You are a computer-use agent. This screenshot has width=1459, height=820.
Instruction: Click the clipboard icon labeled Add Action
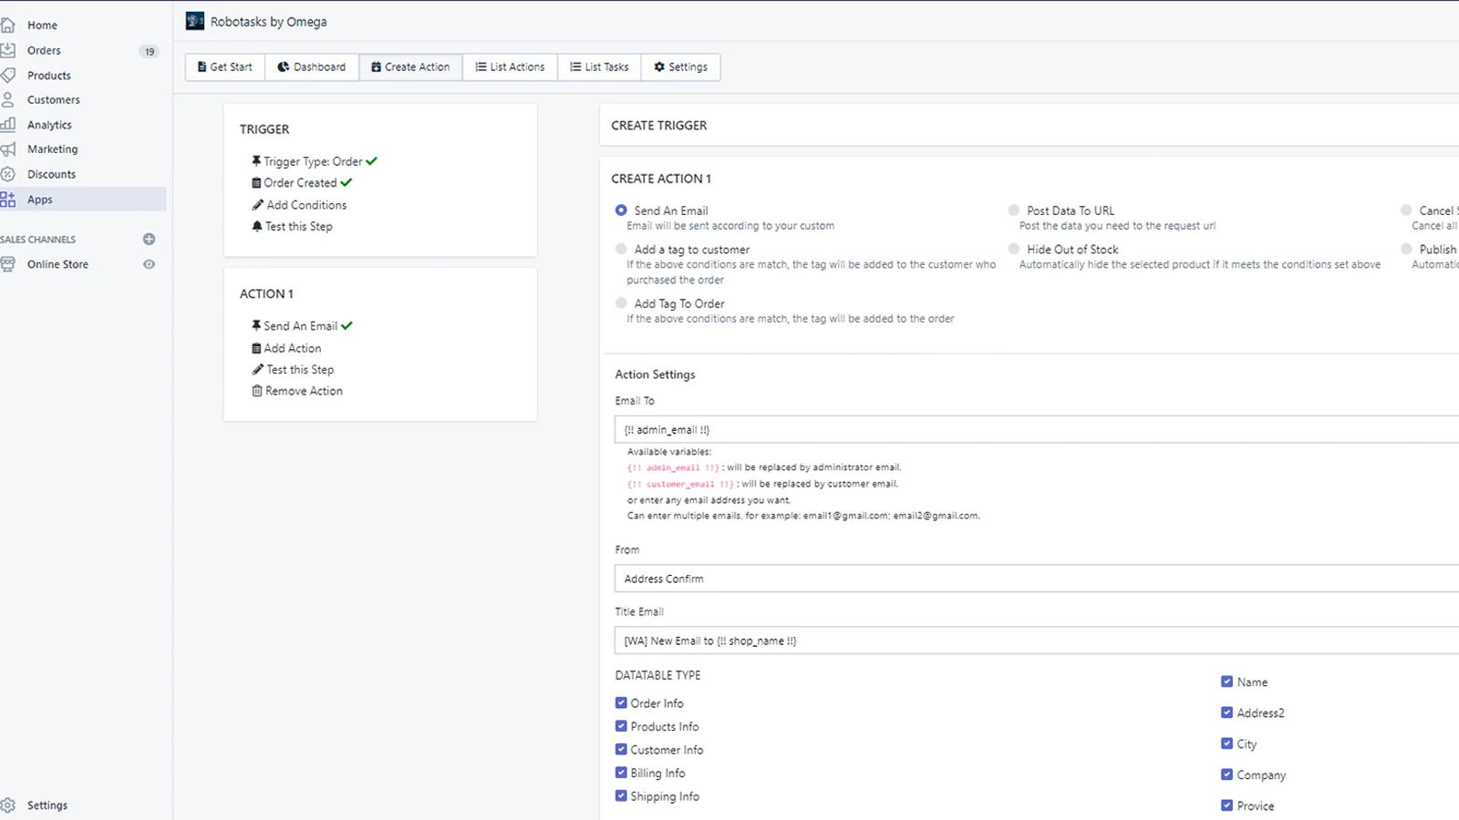pyautogui.click(x=257, y=347)
